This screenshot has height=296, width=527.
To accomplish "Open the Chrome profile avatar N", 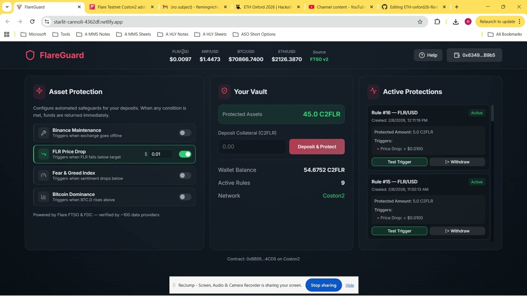I will pyautogui.click(x=468, y=22).
